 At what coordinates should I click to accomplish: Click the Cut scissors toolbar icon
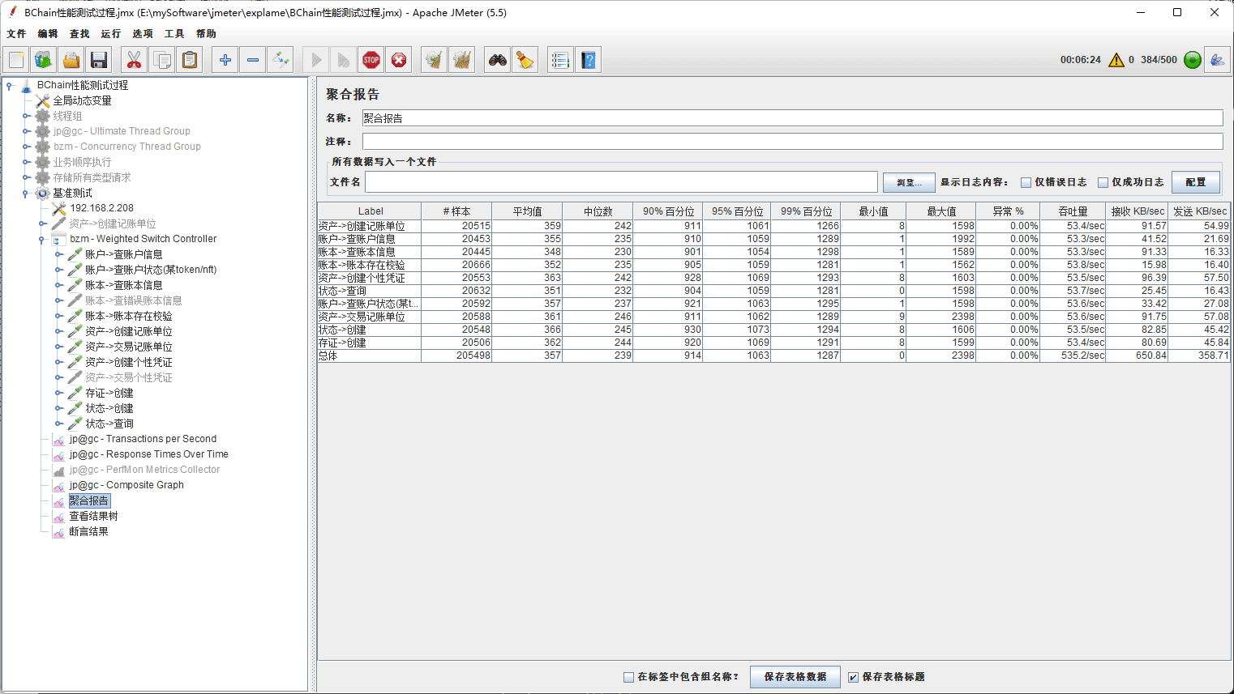click(x=134, y=60)
